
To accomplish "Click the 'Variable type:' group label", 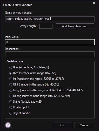I will [x=16, y=61].
